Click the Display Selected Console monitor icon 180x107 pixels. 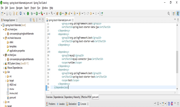(158, 104)
